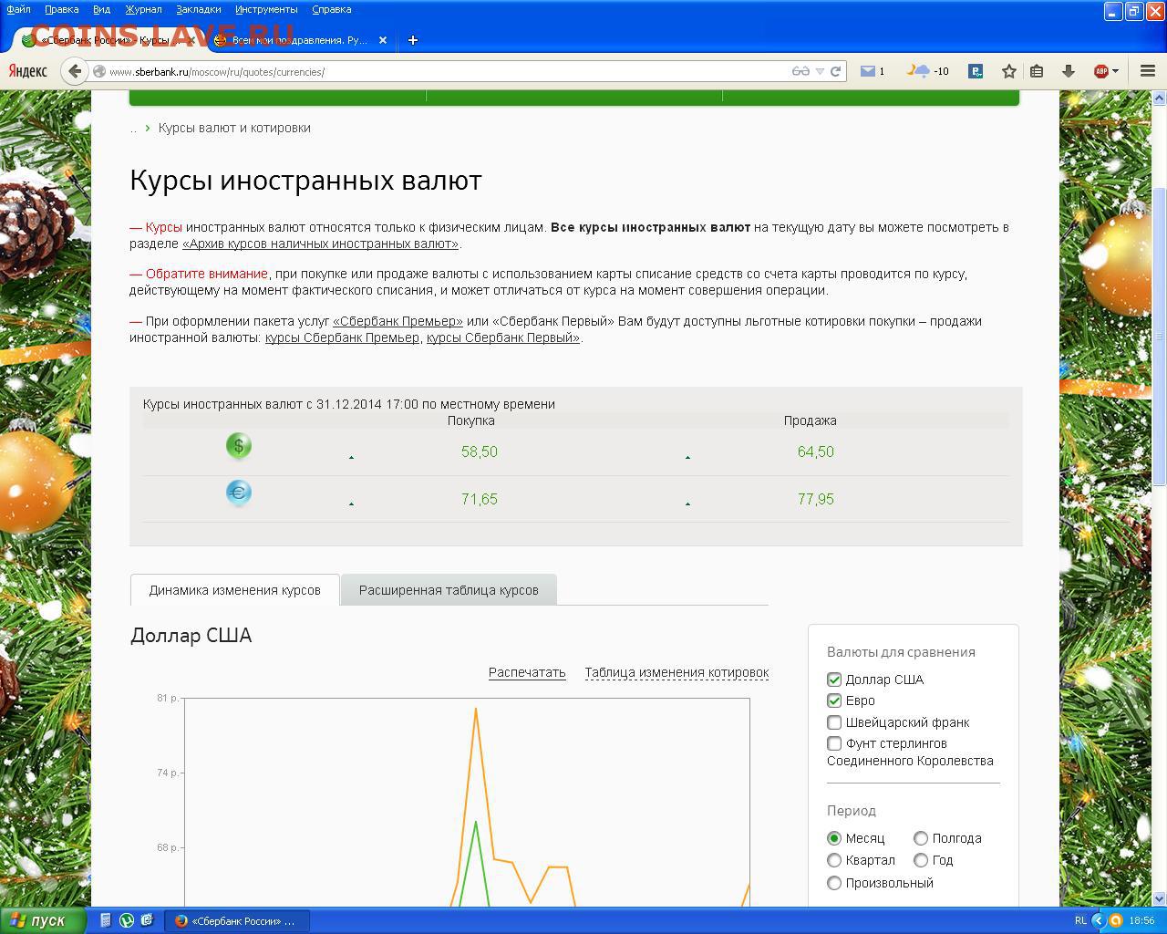Click the euro buy rate 71,65

[x=480, y=499]
